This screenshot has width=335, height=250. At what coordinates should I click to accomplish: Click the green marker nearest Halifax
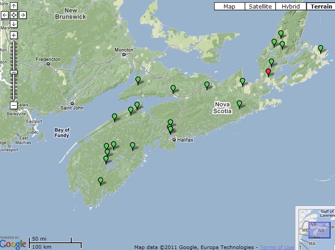point(170,130)
